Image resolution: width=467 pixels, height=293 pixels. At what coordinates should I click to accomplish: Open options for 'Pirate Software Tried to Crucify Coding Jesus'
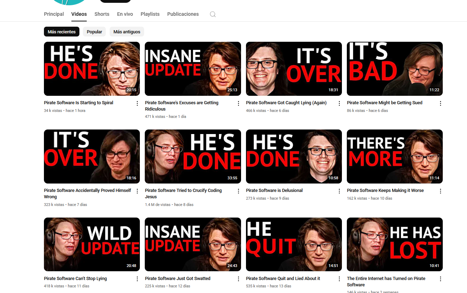pyautogui.click(x=238, y=191)
